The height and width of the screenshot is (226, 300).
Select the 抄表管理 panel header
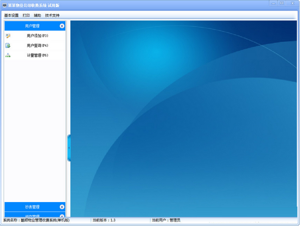point(35,207)
